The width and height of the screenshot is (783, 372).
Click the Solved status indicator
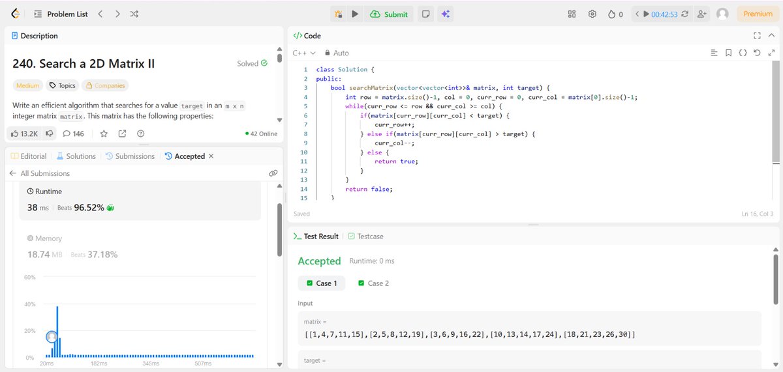coord(253,64)
